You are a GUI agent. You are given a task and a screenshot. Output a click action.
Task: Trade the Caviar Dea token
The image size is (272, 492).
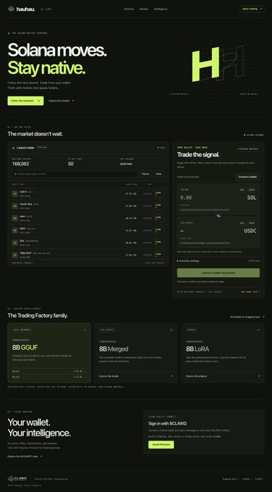point(158,205)
